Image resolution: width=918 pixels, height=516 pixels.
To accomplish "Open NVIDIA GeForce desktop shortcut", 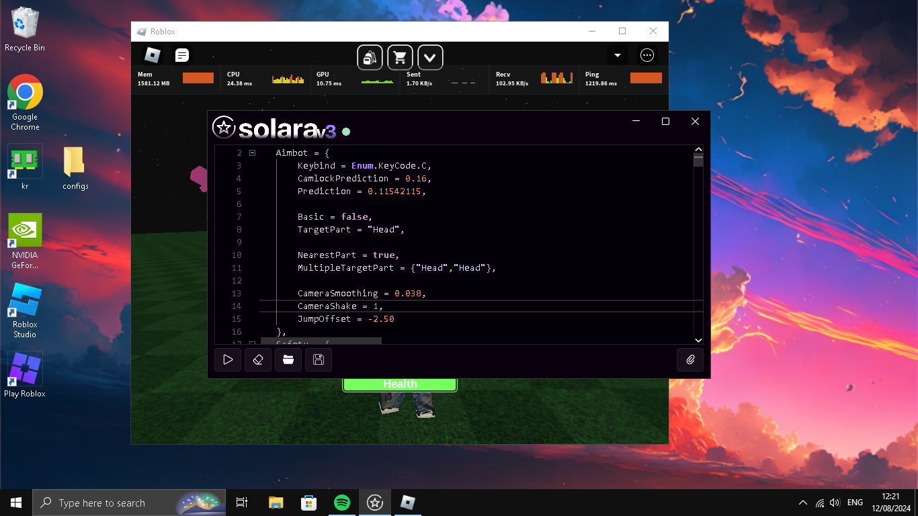I will tap(25, 241).
